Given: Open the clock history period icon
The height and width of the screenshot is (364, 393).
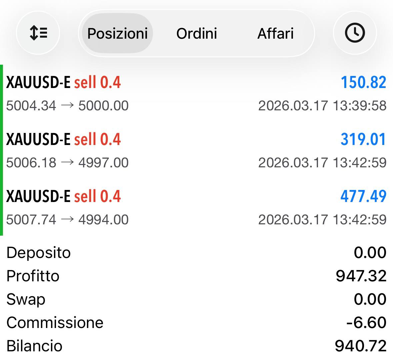Looking at the screenshot, I should 355,33.
